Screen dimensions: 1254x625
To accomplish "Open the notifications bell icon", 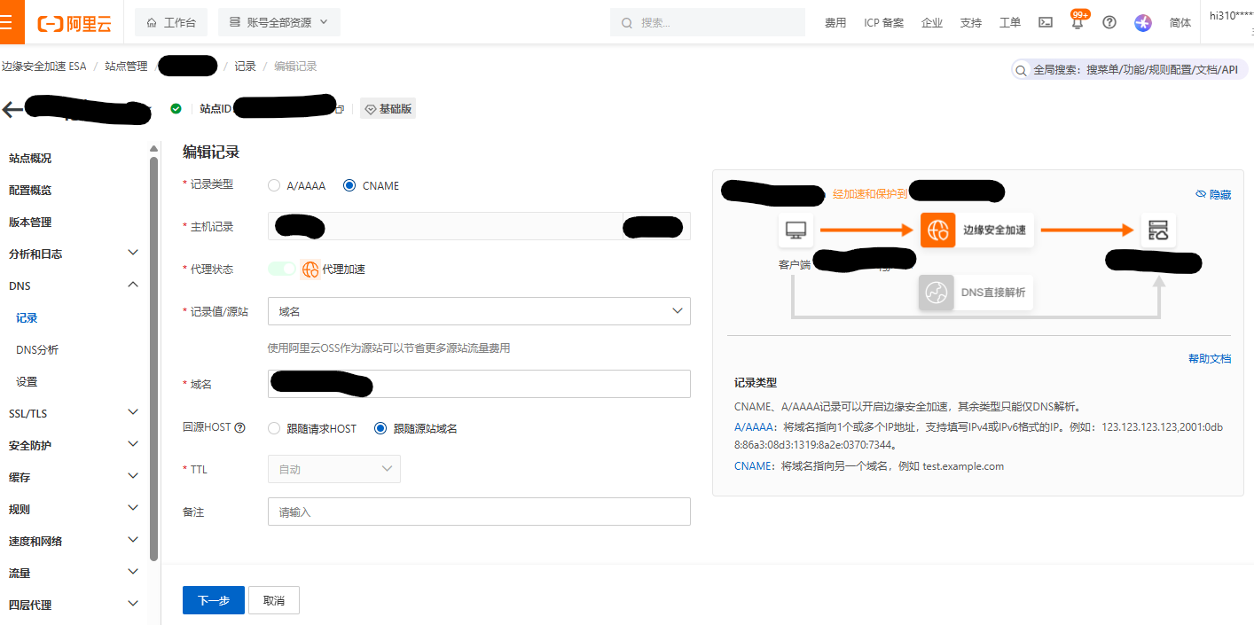I will pyautogui.click(x=1078, y=24).
